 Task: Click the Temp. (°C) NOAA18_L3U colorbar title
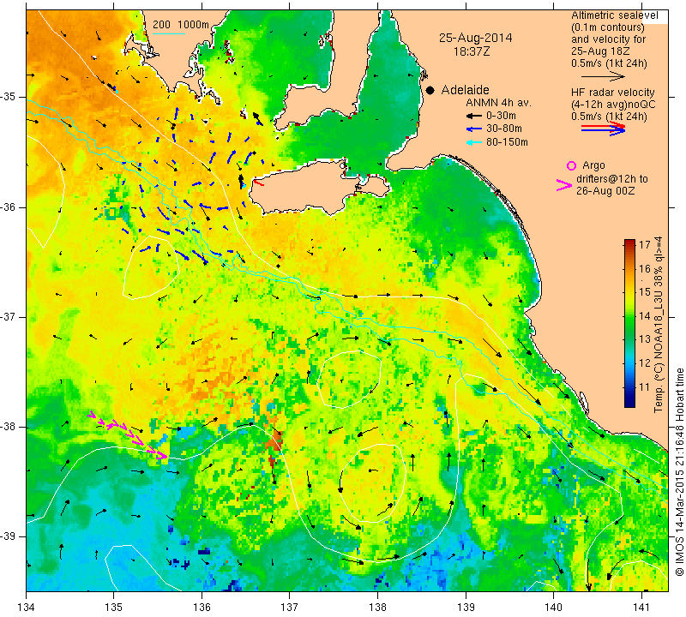[659, 324]
